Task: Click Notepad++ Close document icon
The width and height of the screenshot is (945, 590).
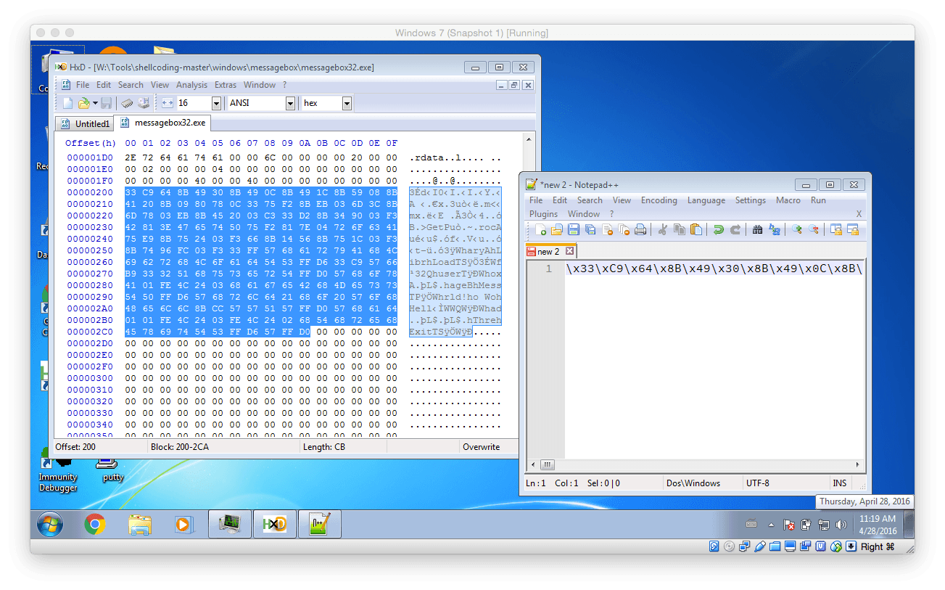Action: point(606,230)
